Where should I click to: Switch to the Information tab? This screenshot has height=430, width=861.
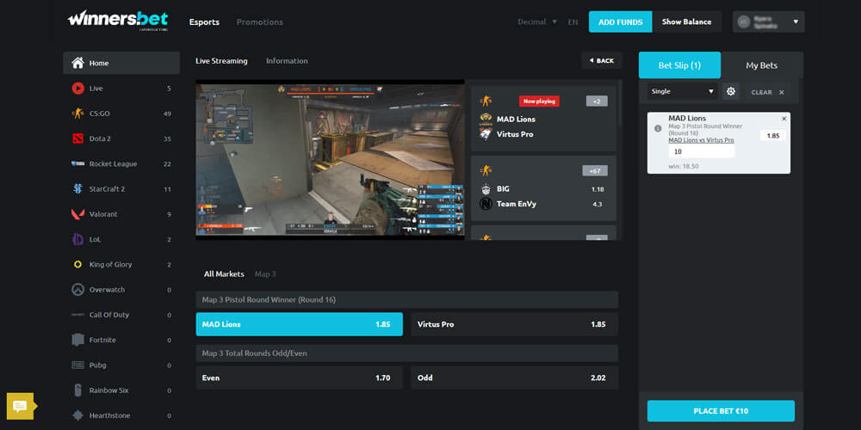[287, 61]
